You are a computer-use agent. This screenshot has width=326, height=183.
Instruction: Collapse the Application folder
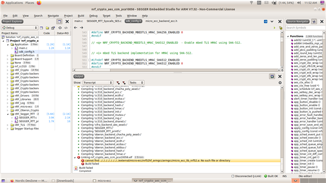point(8,45)
